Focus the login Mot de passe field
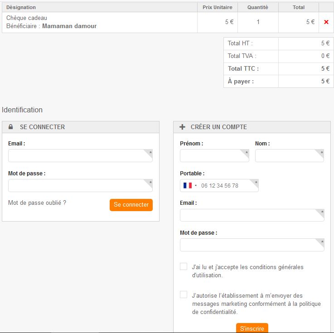Viewport: 334px width, 333px height. (x=80, y=186)
